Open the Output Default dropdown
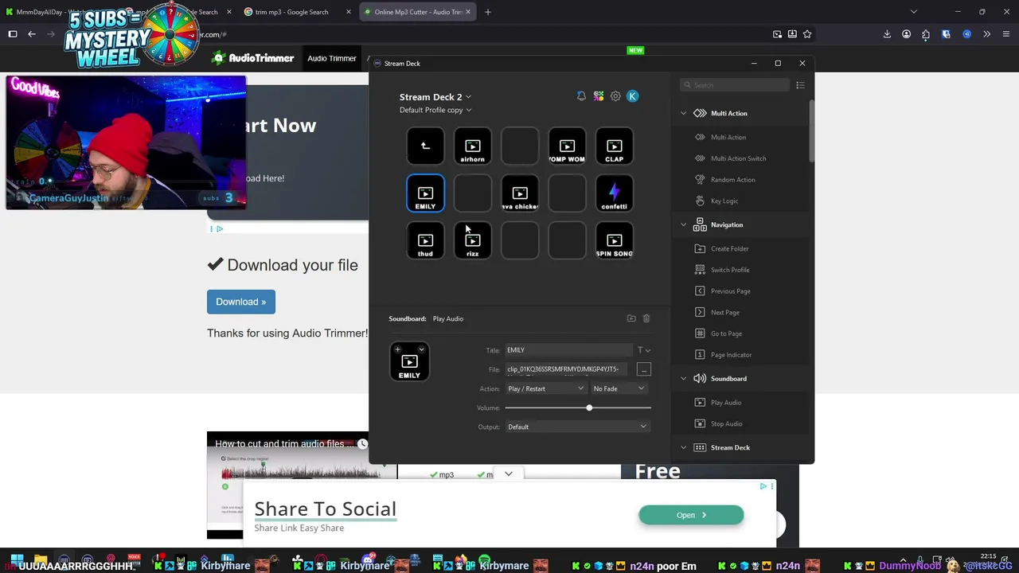Screen dimensions: 1019x573 click(577, 427)
